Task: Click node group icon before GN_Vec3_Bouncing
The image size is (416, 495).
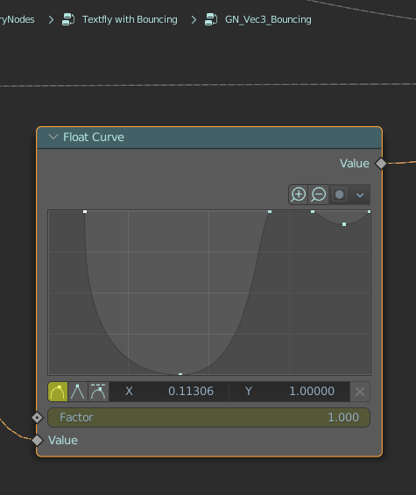Action: (x=211, y=19)
